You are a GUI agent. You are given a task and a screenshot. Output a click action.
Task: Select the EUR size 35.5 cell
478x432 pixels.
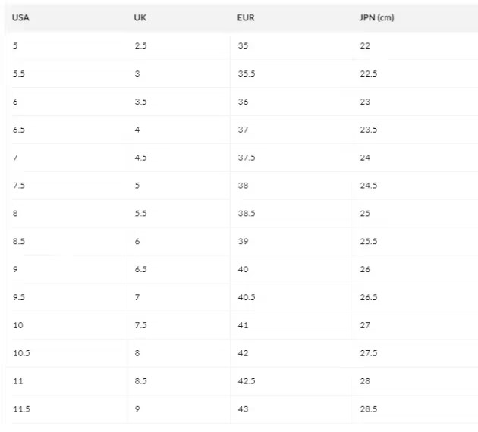[x=247, y=74]
